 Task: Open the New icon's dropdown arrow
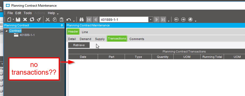click(13, 19)
